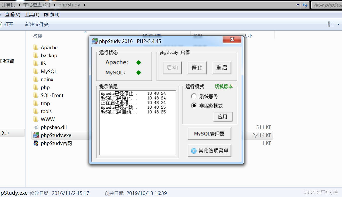Select the SQL-Front folder icon
342x197 pixels.
[x=36, y=95]
